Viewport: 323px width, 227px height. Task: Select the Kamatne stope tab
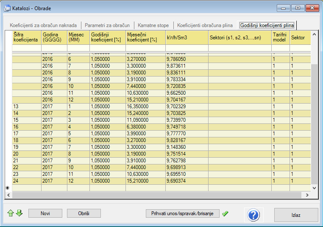coord(153,25)
